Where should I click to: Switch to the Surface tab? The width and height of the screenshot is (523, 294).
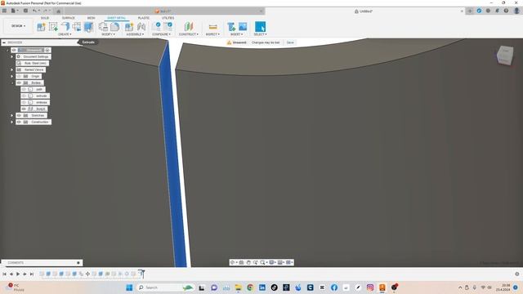pyautogui.click(x=69, y=18)
